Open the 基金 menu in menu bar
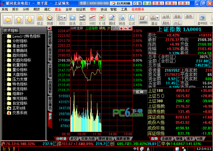Viewport: 213px width, 151px height. (x=58, y=9)
